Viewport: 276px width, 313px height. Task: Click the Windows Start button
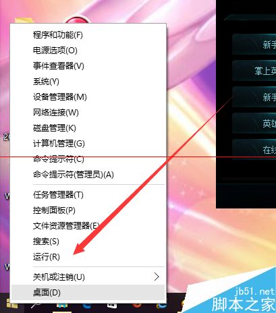(11, 305)
